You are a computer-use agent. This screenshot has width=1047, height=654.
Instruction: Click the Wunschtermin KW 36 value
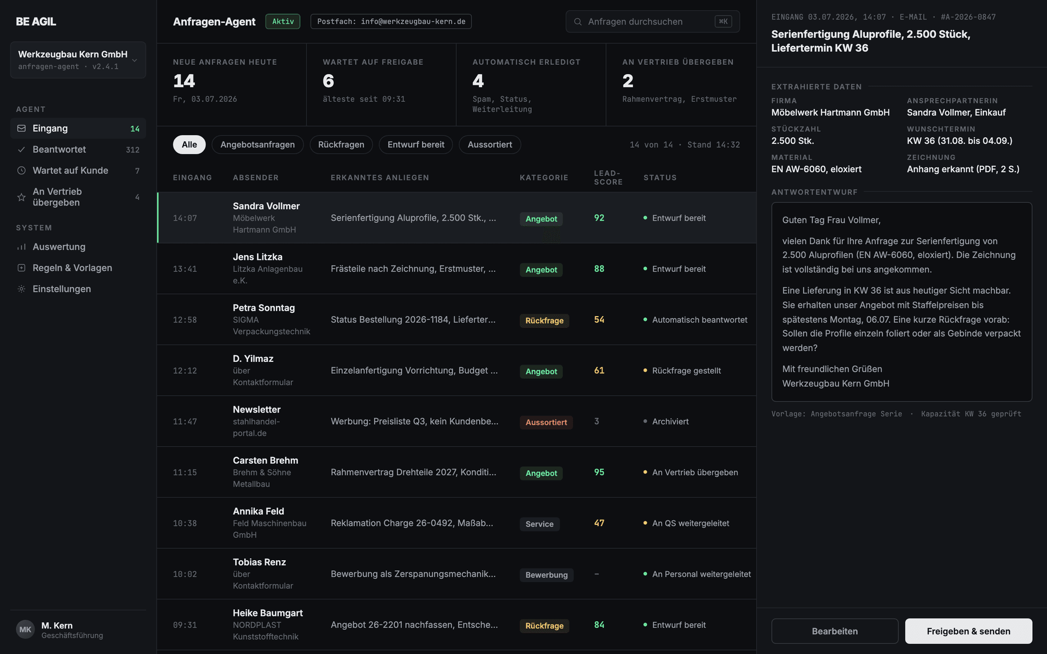pyautogui.click(x=959, y=141)
